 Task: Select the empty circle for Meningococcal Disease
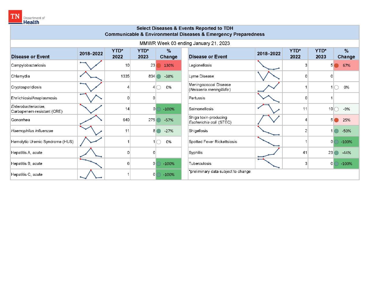pos(336,87)
